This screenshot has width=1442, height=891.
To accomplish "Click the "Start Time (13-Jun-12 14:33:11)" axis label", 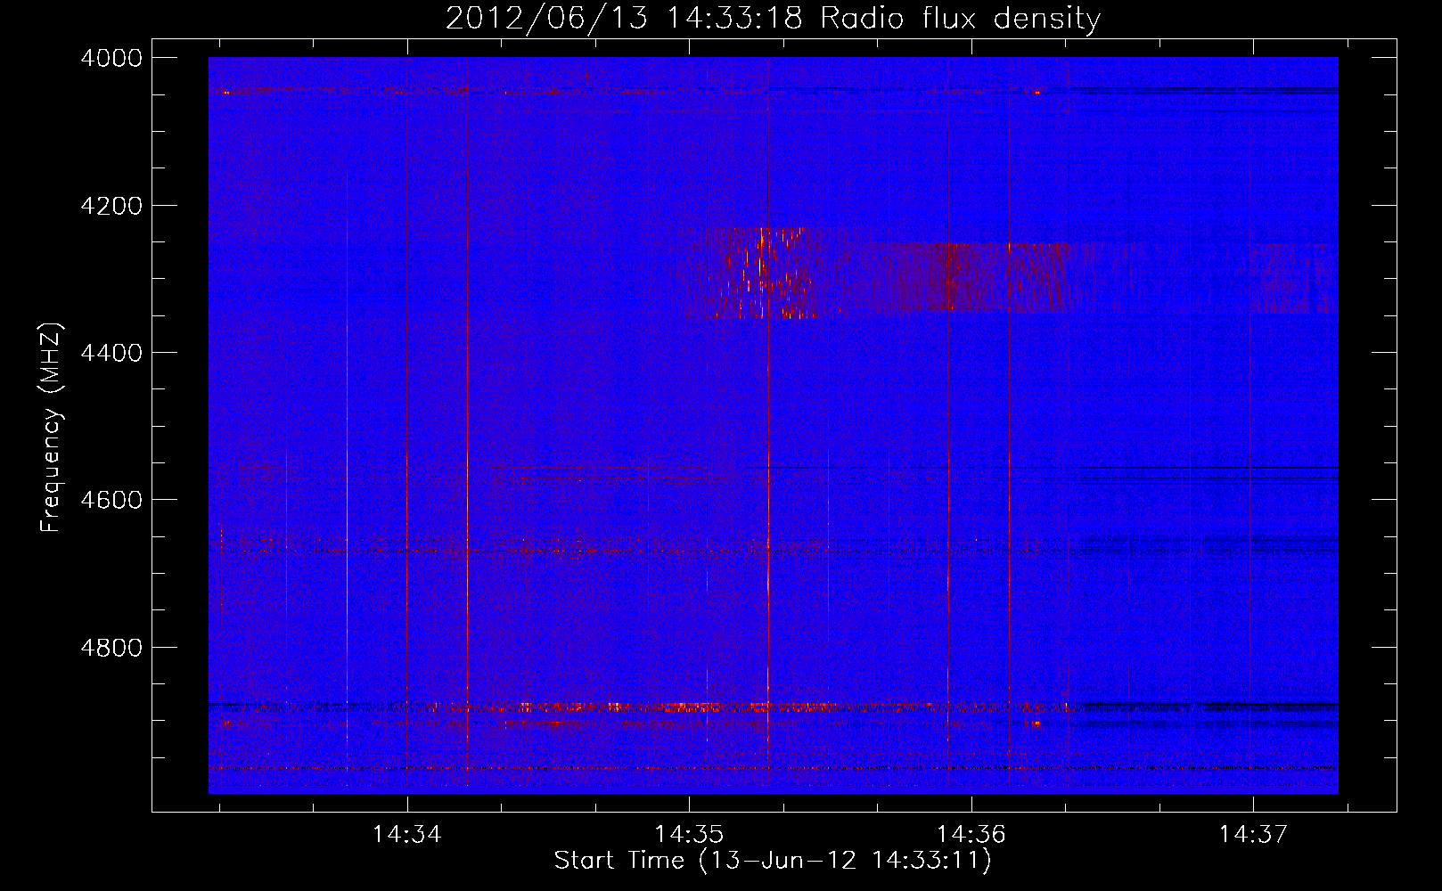I will (x=773, y=861).
